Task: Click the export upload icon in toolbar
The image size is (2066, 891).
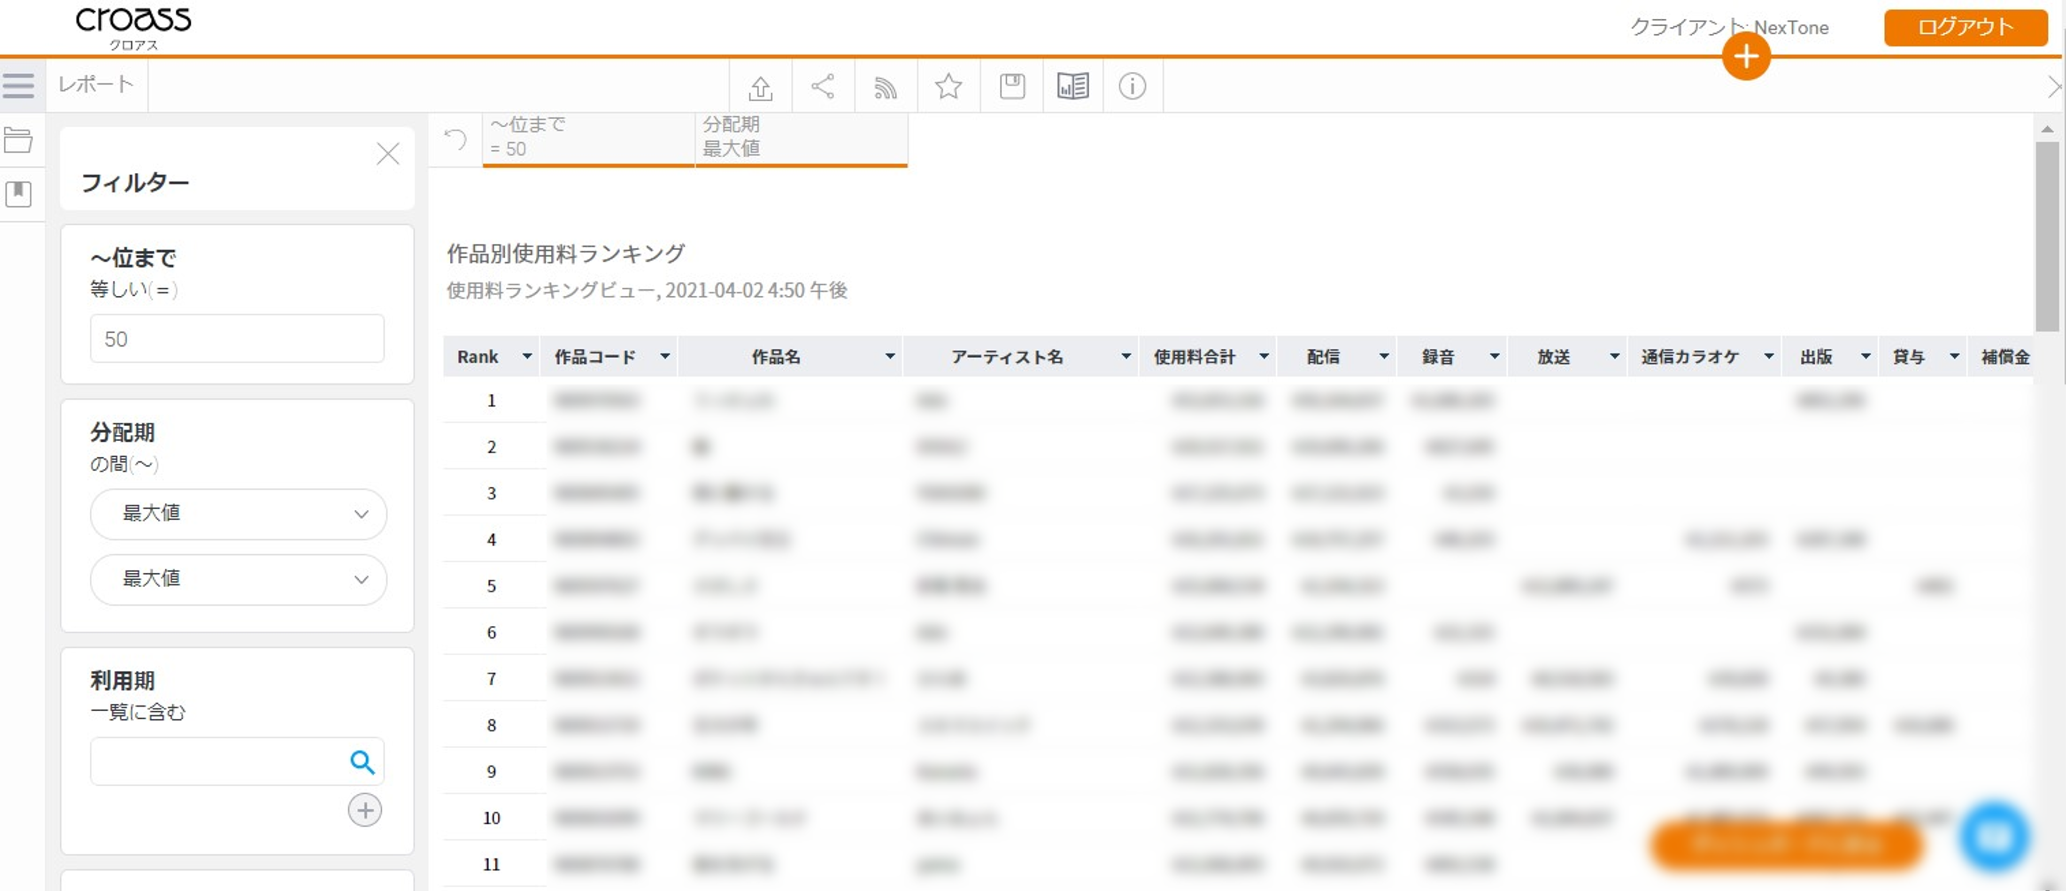Action: click(760, 87)
